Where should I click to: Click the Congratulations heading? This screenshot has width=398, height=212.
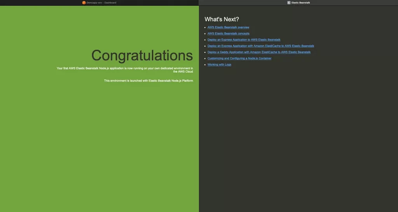pyautogui.click(x=142, y=56)
